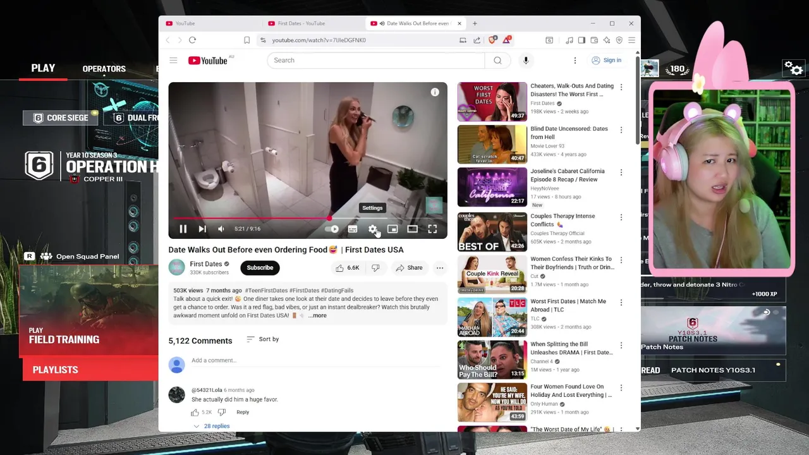Reply to @54321Lola's comment
Screen dimensions: 809x455
243,412
